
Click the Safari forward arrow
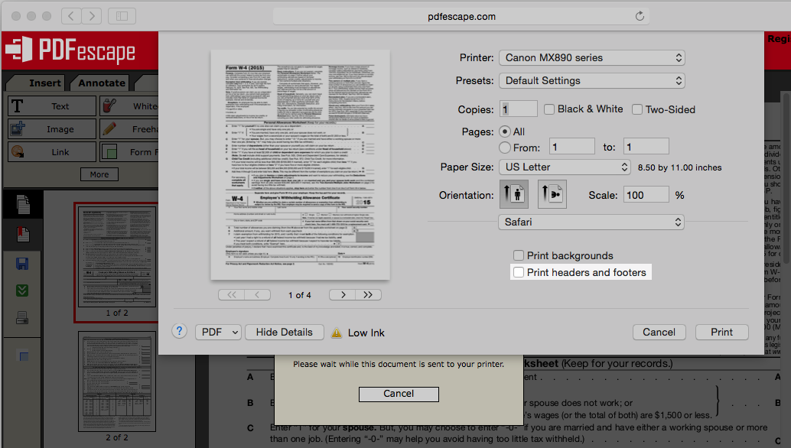pos(91,16)
